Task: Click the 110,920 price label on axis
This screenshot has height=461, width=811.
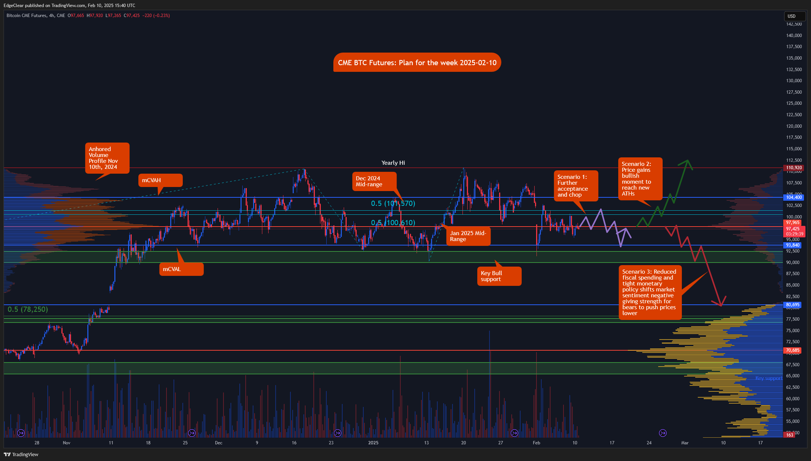Action: tap(794, 168)
